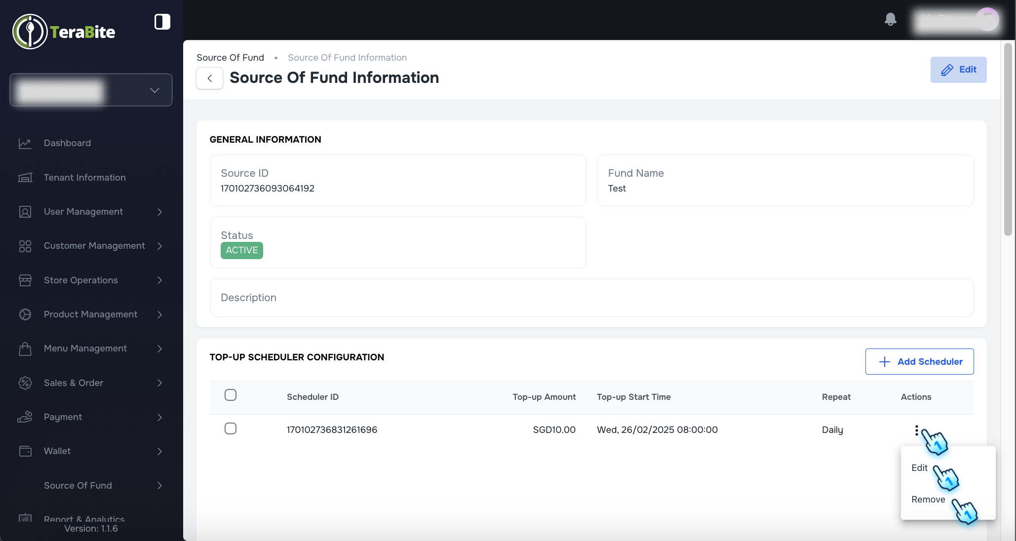Open User Management via its sidebar icon
This screenshot has height=541, width=1016.
pos(25,212)
